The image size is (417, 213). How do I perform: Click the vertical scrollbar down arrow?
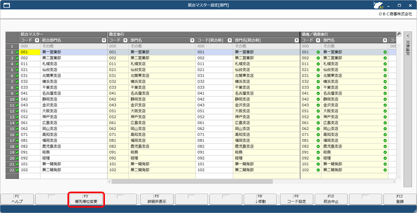pyautogui.click(x=399, y=177)
